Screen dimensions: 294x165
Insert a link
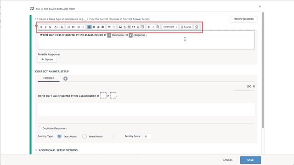(109, 27)
